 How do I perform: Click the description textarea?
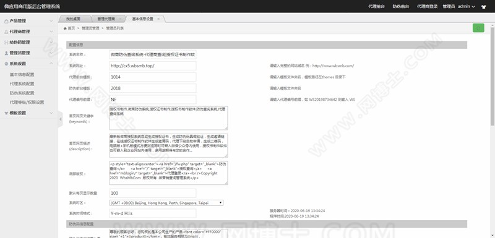click(168, 146)
